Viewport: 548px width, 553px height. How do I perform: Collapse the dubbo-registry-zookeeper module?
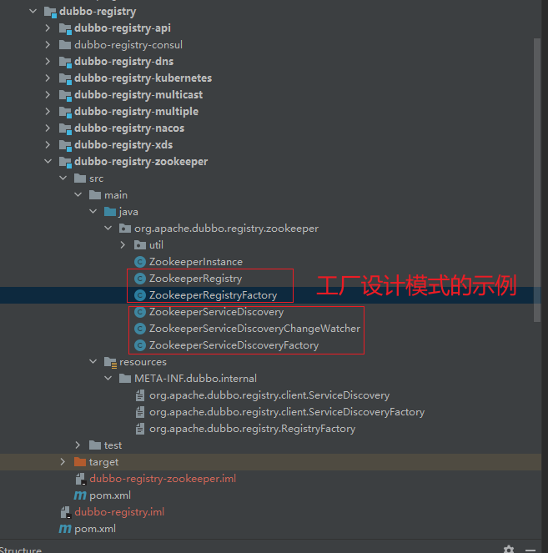pos(48,162)
